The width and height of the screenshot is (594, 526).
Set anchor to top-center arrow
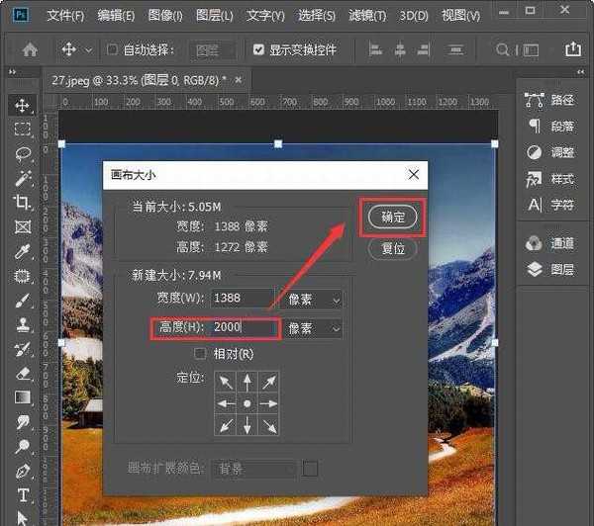[x=247, y=382]
